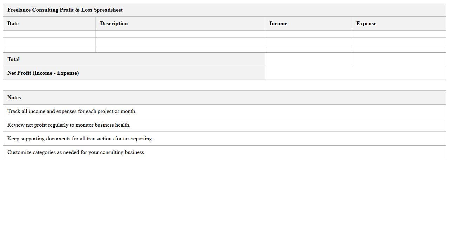Viewport: 449px width, 228px height.
Task: Click the third-row empty Description cell
Action: pos(180,49)
